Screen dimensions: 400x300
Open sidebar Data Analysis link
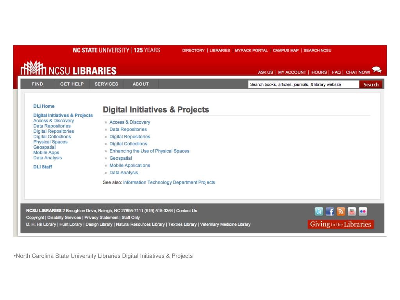[47, 158]
